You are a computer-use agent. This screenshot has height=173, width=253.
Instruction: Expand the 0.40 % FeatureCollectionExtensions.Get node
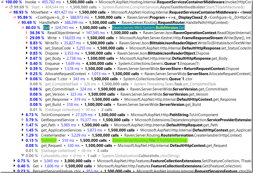pyautogui.click(x=15, y=166)
